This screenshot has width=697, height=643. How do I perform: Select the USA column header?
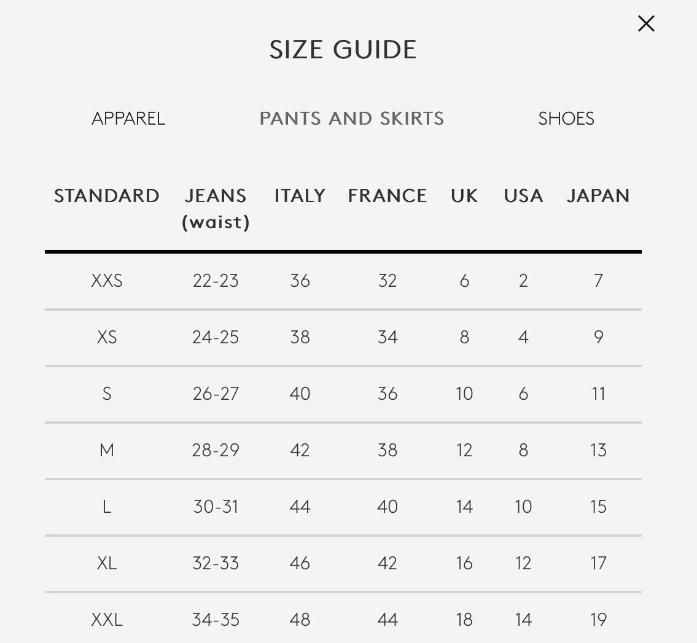point(523,196)
